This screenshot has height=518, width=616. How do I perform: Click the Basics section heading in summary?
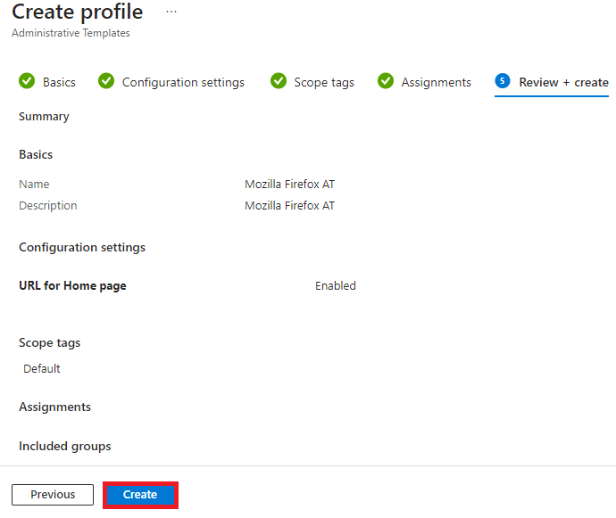(x=36, y=154)
